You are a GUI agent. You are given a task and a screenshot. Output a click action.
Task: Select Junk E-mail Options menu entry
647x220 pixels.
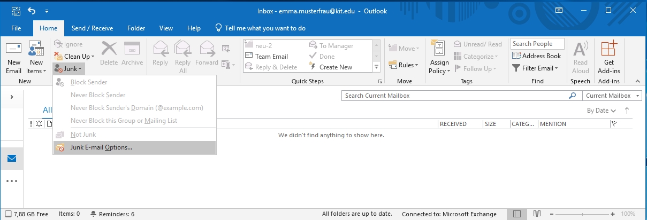pyautogui.click(x=101, y=147)
